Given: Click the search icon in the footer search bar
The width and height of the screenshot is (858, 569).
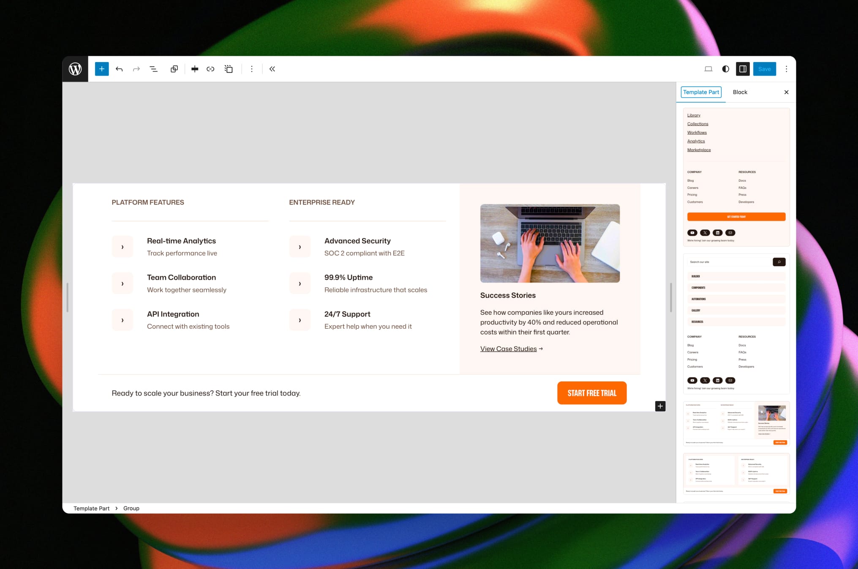Looking at the screenshot, I should (779, 262).
